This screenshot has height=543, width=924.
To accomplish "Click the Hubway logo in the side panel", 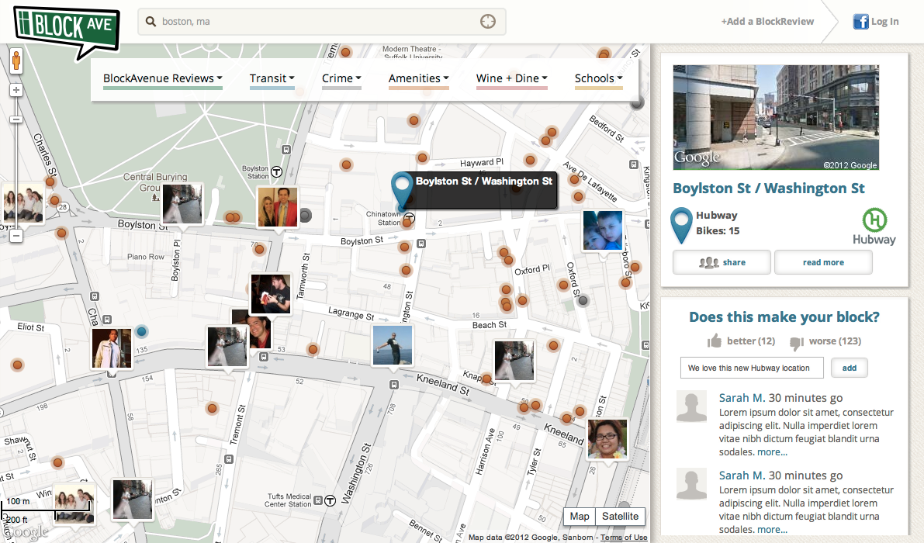I will pyautogui.click(x=874, y=227).
